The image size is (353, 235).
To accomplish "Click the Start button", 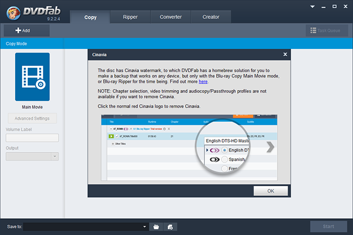I will click(x=329, y=226).
